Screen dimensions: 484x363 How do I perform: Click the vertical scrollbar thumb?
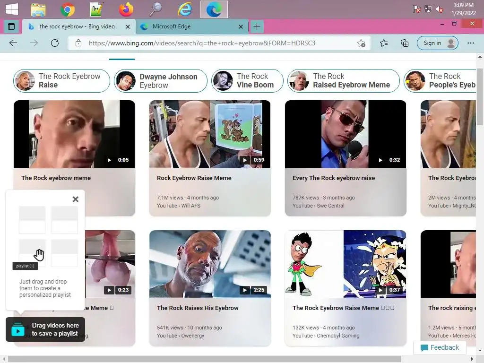coord(480,97)
